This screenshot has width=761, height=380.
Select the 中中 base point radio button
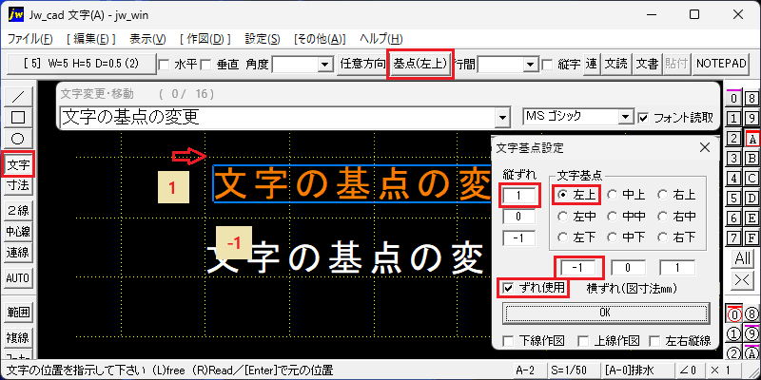tap(613, 217)
